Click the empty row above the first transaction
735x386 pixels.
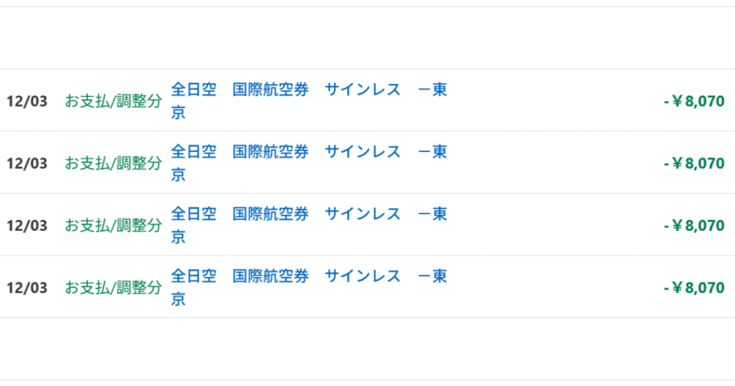coord(367,38)
